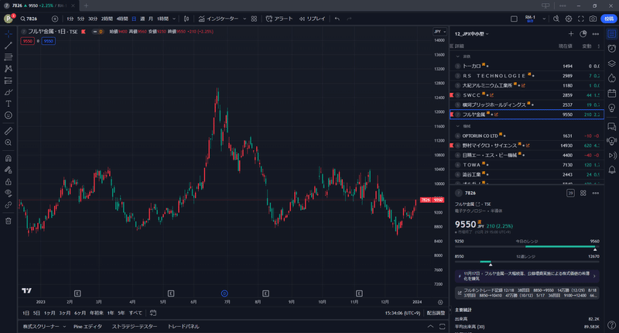Switch to the 1分 timeframe
This screenshot has width=619, height=333.
[70, 19]
